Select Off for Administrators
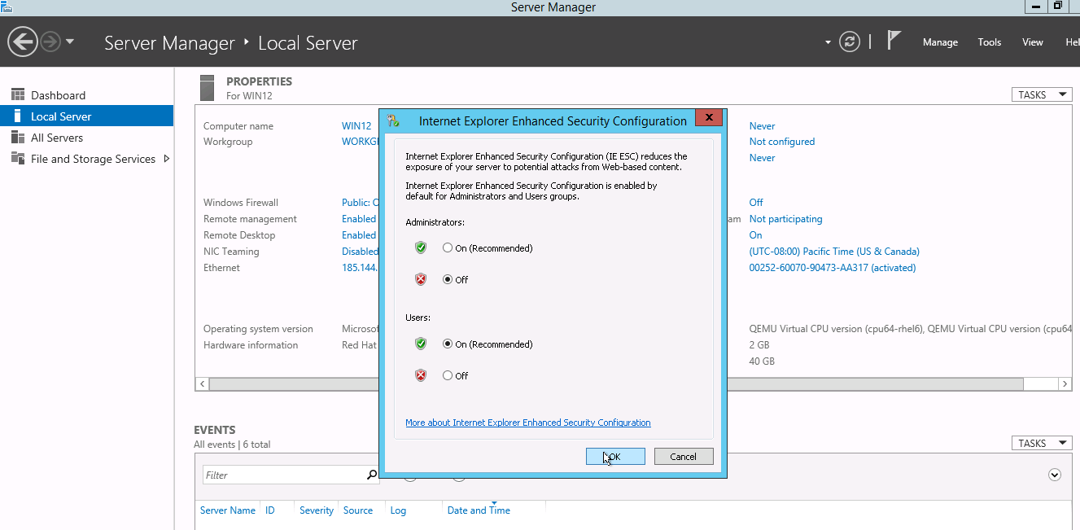 (x=448, y=280)
